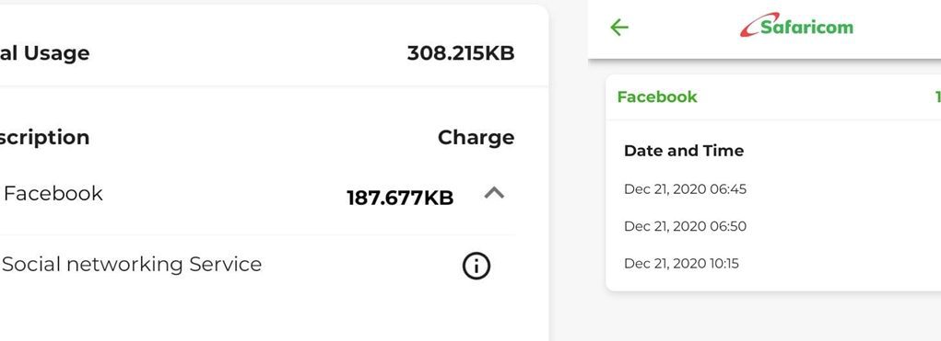Tap the Safaricom logo

coord(796,25)
